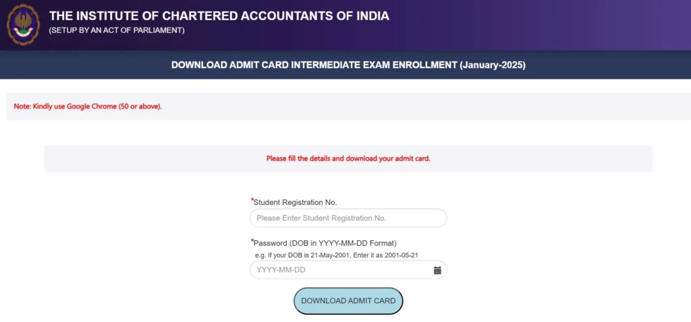This screenshot has width=691, height=322.
Task: Click into the YYYY-MM-DD password field
Action: (x=341, y=270)
